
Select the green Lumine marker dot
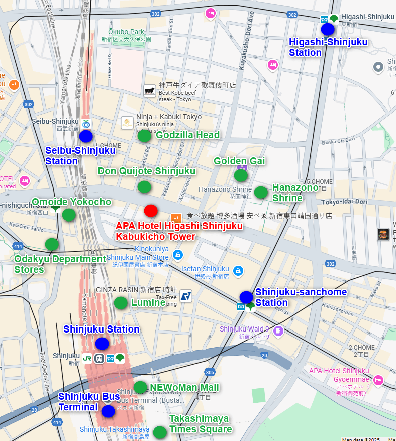[x=121, y=303]
